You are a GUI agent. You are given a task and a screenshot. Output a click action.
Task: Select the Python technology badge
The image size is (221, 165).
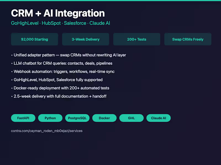[50, 118]
